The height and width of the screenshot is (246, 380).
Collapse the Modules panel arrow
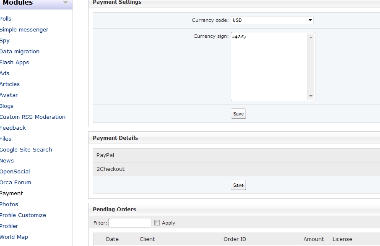pos(65,3)
